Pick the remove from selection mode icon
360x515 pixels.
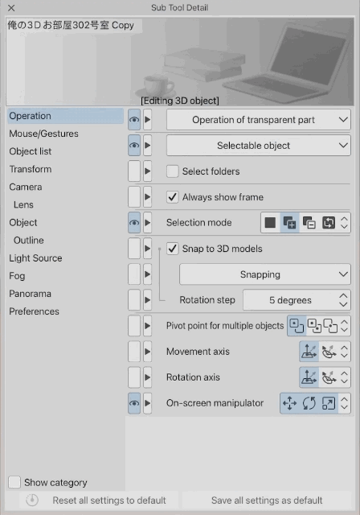pos(309,223)
